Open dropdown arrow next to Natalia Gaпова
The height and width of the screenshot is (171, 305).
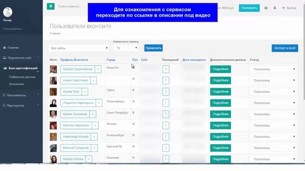(x=89, y=159)
